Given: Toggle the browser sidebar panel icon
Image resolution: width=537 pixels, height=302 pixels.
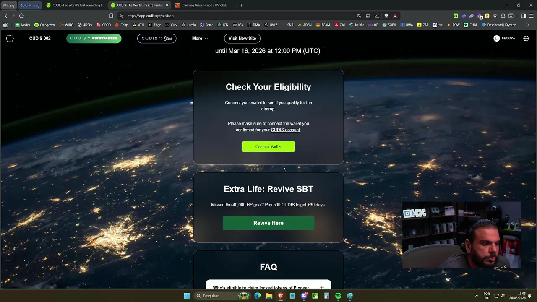Looking at the screenshot, I should pyautogui.click(x=523, y=16).
